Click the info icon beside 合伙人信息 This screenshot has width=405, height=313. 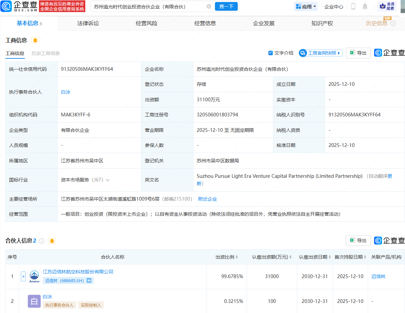(x=41, y=241)
